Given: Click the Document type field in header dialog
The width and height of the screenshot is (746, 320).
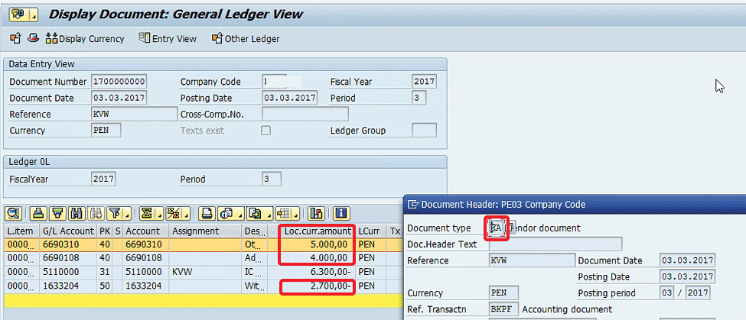Looking at the screenshot, I should click(x=497, y=228).
